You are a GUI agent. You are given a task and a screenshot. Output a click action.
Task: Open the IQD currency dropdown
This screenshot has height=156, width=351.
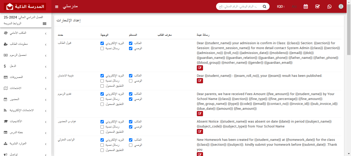[281, 6]
